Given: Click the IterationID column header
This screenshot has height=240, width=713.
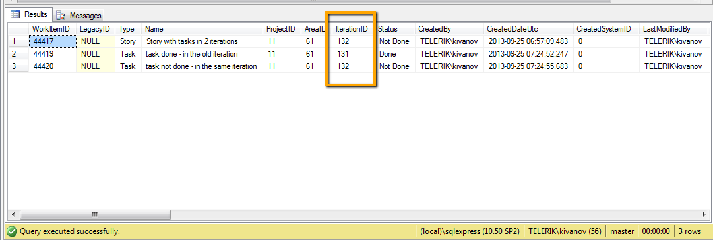Looking at the screenshot, I should 352,28.
